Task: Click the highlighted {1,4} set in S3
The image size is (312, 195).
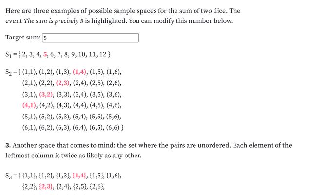Action: point(80,175)
